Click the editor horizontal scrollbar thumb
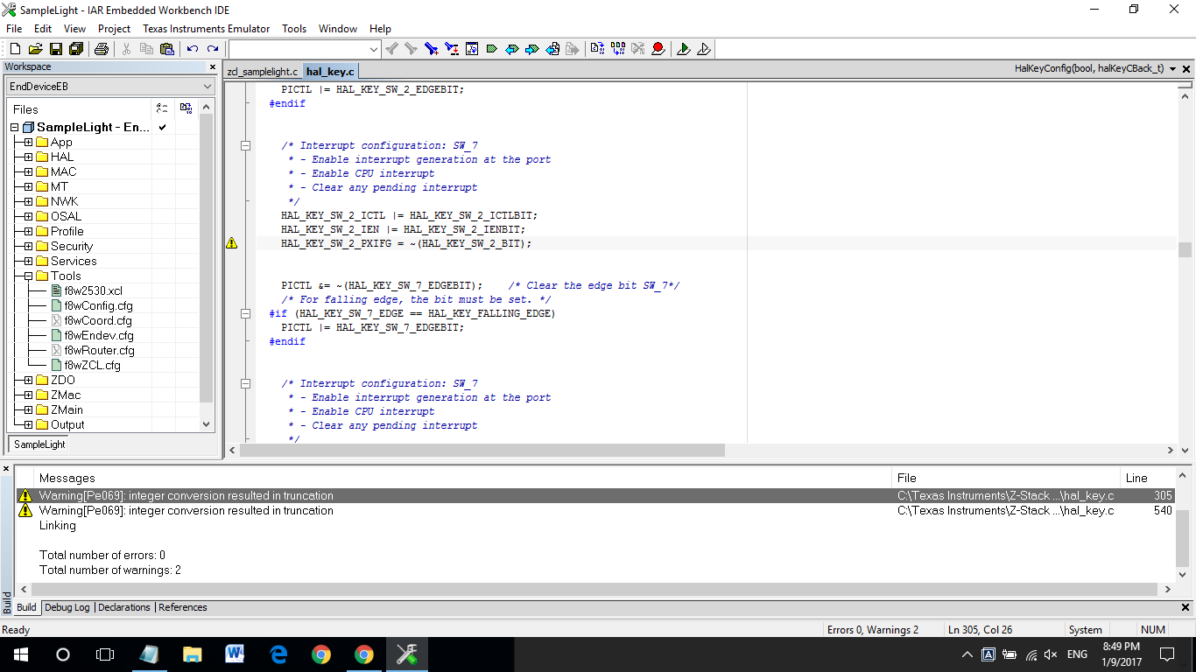Image resolution: width=1196 pixels, height=672 pixels. pos(482,451)
